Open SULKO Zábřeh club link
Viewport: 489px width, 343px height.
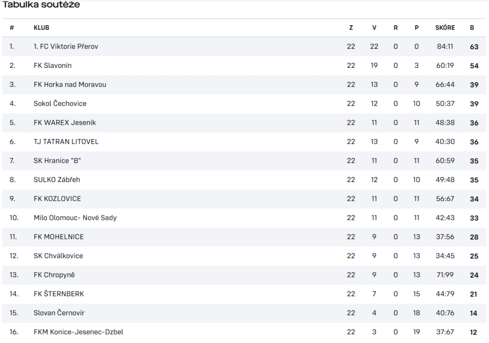(x=57, y=180)
